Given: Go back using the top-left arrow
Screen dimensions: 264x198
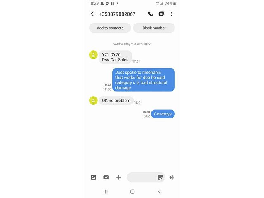Looking at the screenshot, I should [92, 14].
